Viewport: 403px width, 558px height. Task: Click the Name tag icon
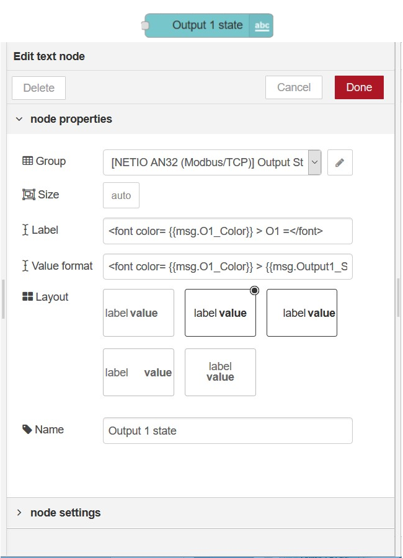pos(27,430)
